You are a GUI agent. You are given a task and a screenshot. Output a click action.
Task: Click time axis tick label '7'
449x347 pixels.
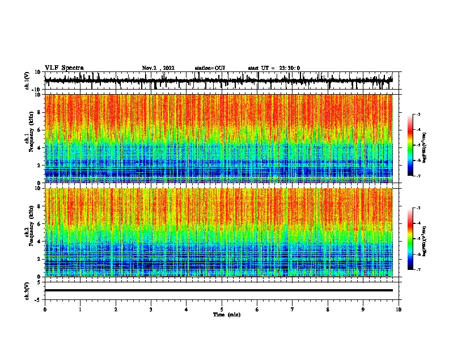(x=293, y=310)
